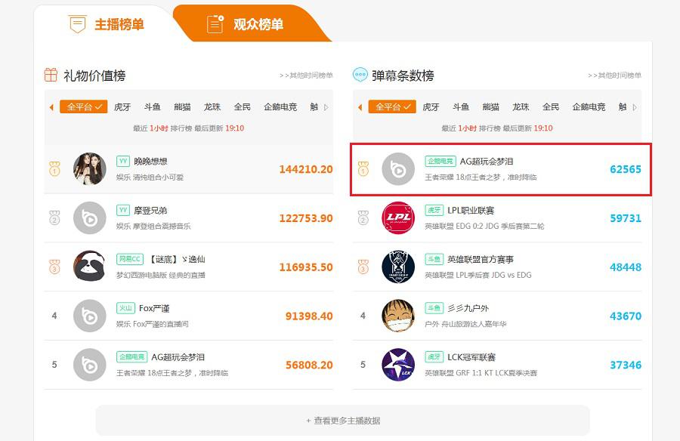Open streamer name 晚晚想想

(x=150, y=162)
